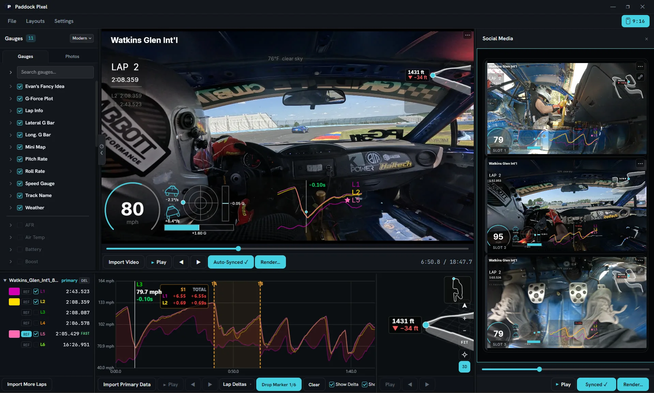
Task: Expand the Weather gauge settings
Action: coord(11,208)
